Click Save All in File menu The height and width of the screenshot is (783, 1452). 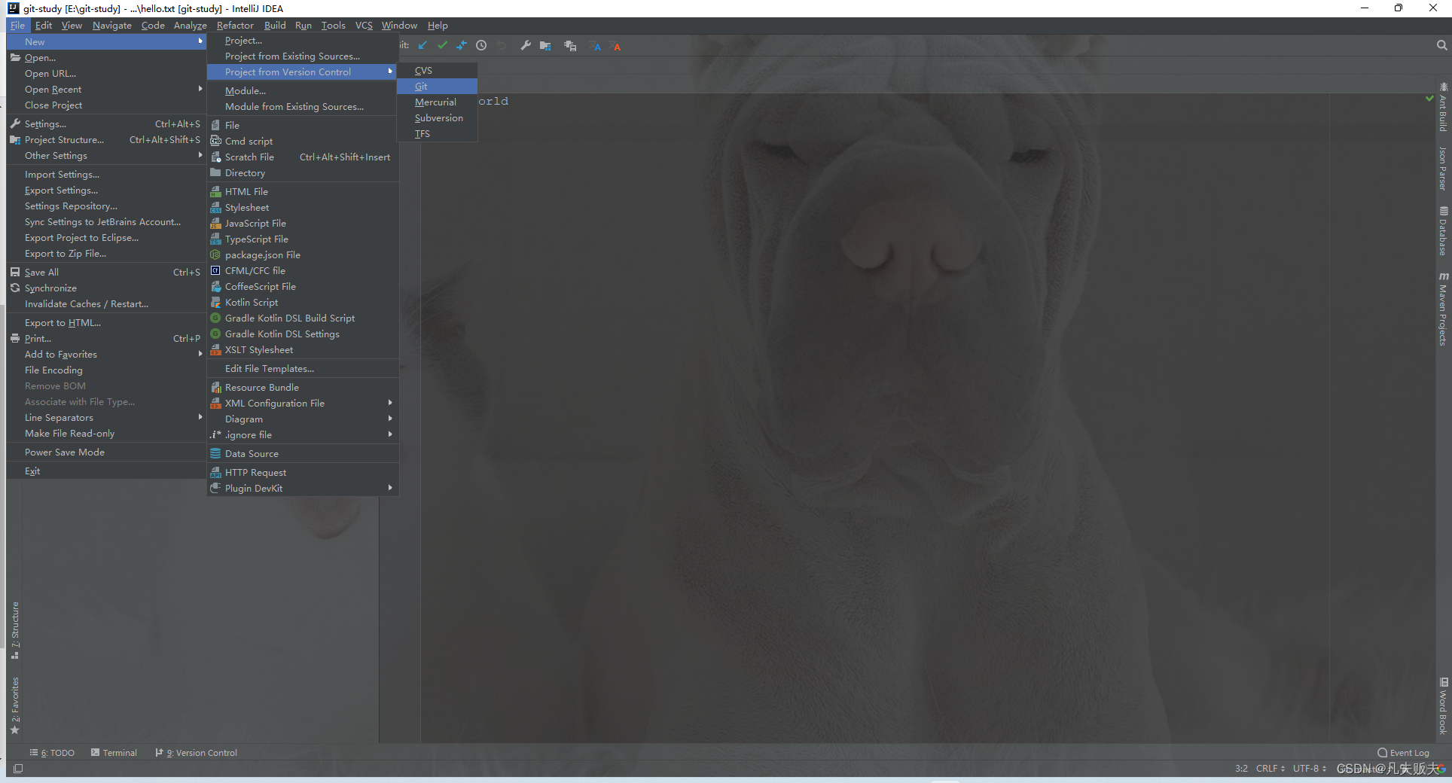[x=106, y=272]
